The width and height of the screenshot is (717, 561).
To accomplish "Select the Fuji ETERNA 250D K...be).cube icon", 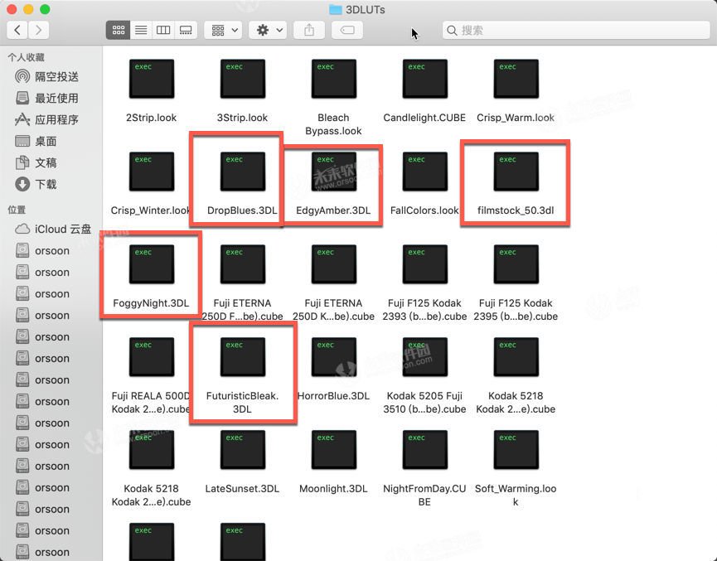I will (334, 264).
